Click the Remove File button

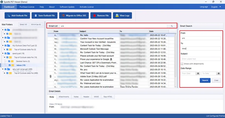101,15
